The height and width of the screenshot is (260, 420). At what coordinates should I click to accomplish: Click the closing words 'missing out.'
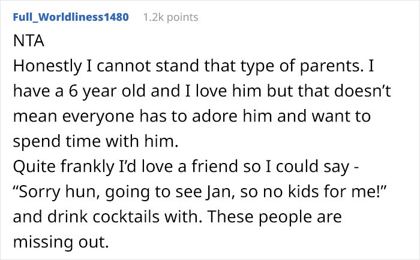[61, 241]
